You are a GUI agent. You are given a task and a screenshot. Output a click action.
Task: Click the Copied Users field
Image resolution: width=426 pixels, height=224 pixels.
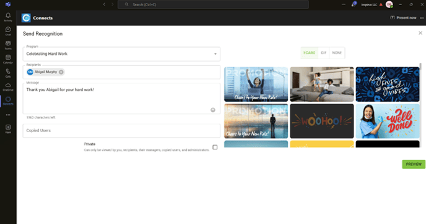tap(121, 131)
